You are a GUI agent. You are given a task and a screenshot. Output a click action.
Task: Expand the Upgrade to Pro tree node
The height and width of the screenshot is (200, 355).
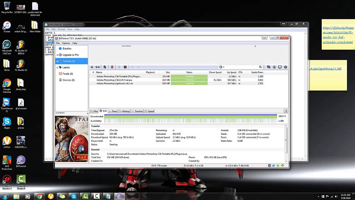(x=57, y=55)
